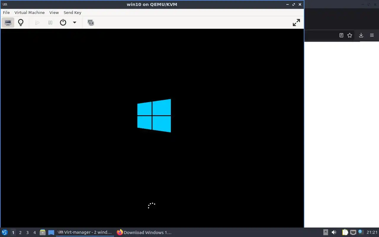
Task: Activate Virt-manager taskbar entry
Action: tap(85, 233)
